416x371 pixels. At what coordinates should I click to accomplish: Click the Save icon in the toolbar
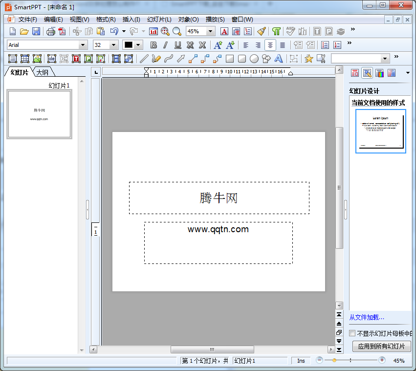click(x=36, y=31)
